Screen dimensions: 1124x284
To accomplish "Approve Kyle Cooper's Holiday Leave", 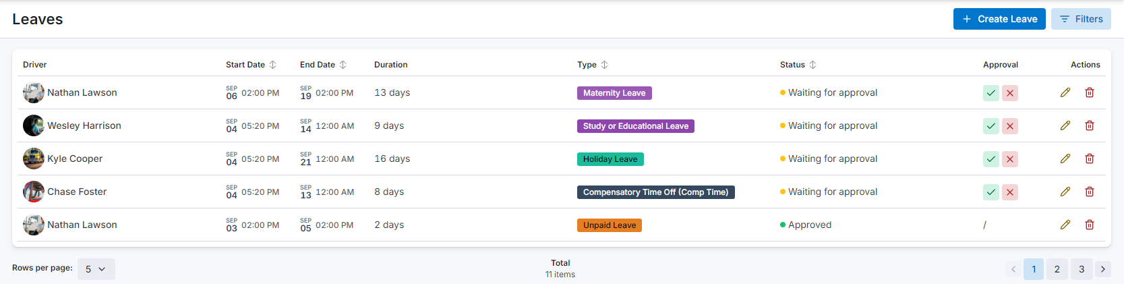I will coord(990,159).
